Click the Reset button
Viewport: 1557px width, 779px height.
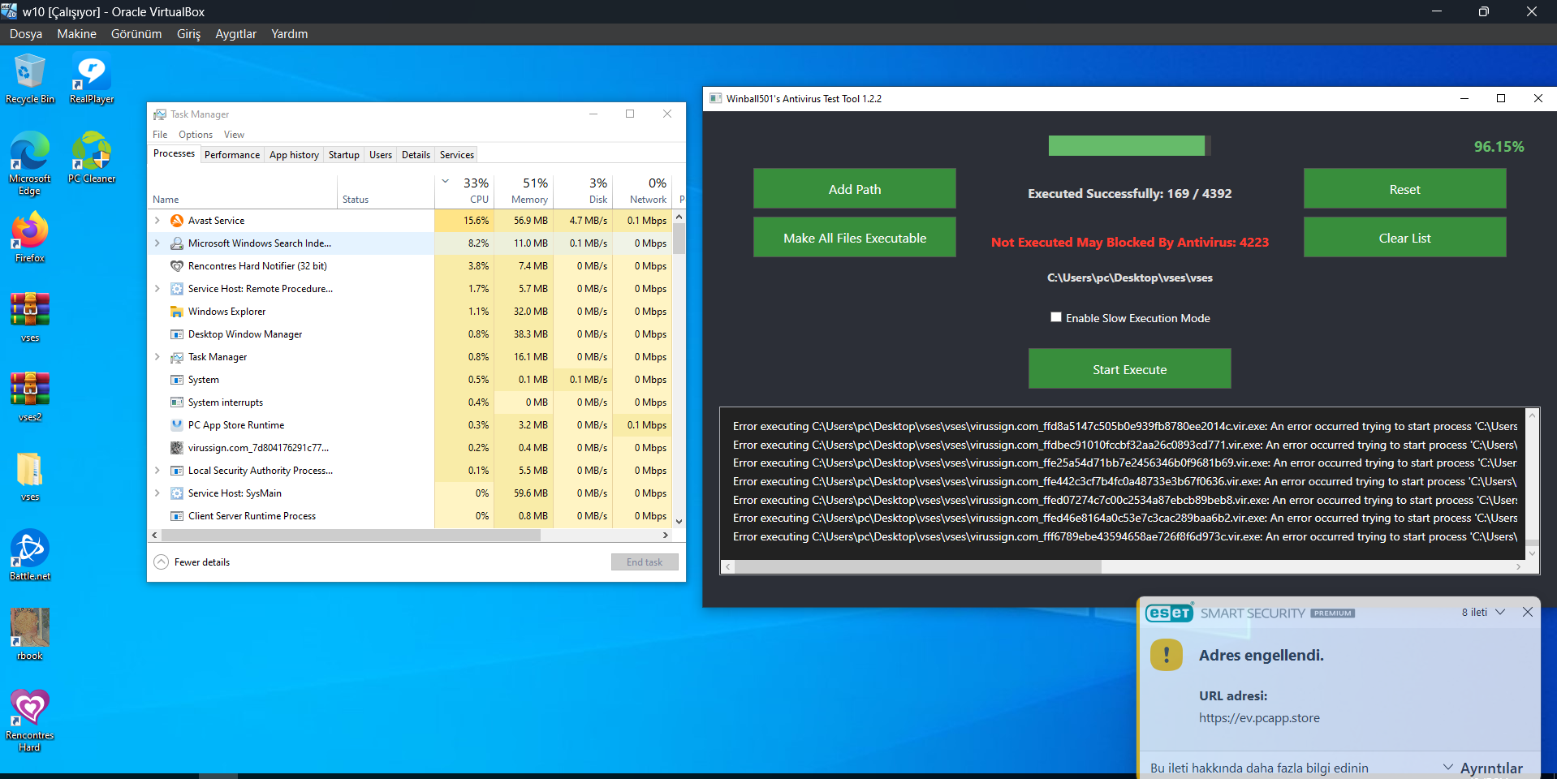(1404, 189)
